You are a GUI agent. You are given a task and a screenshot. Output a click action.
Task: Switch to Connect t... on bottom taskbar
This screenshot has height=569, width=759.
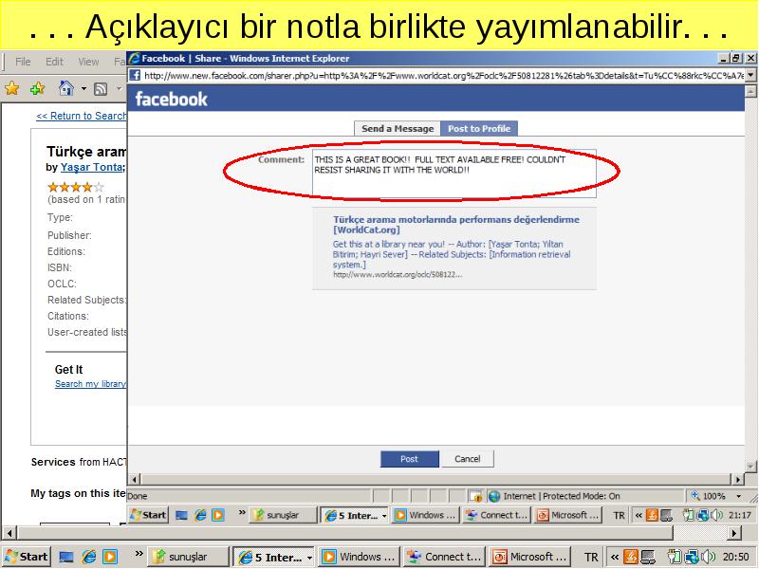click(x=444, y=557)
